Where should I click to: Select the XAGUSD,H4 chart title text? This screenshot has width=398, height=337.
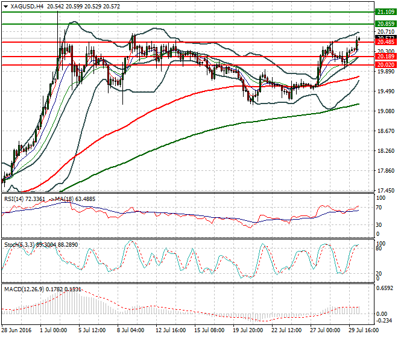coord(27,7)
